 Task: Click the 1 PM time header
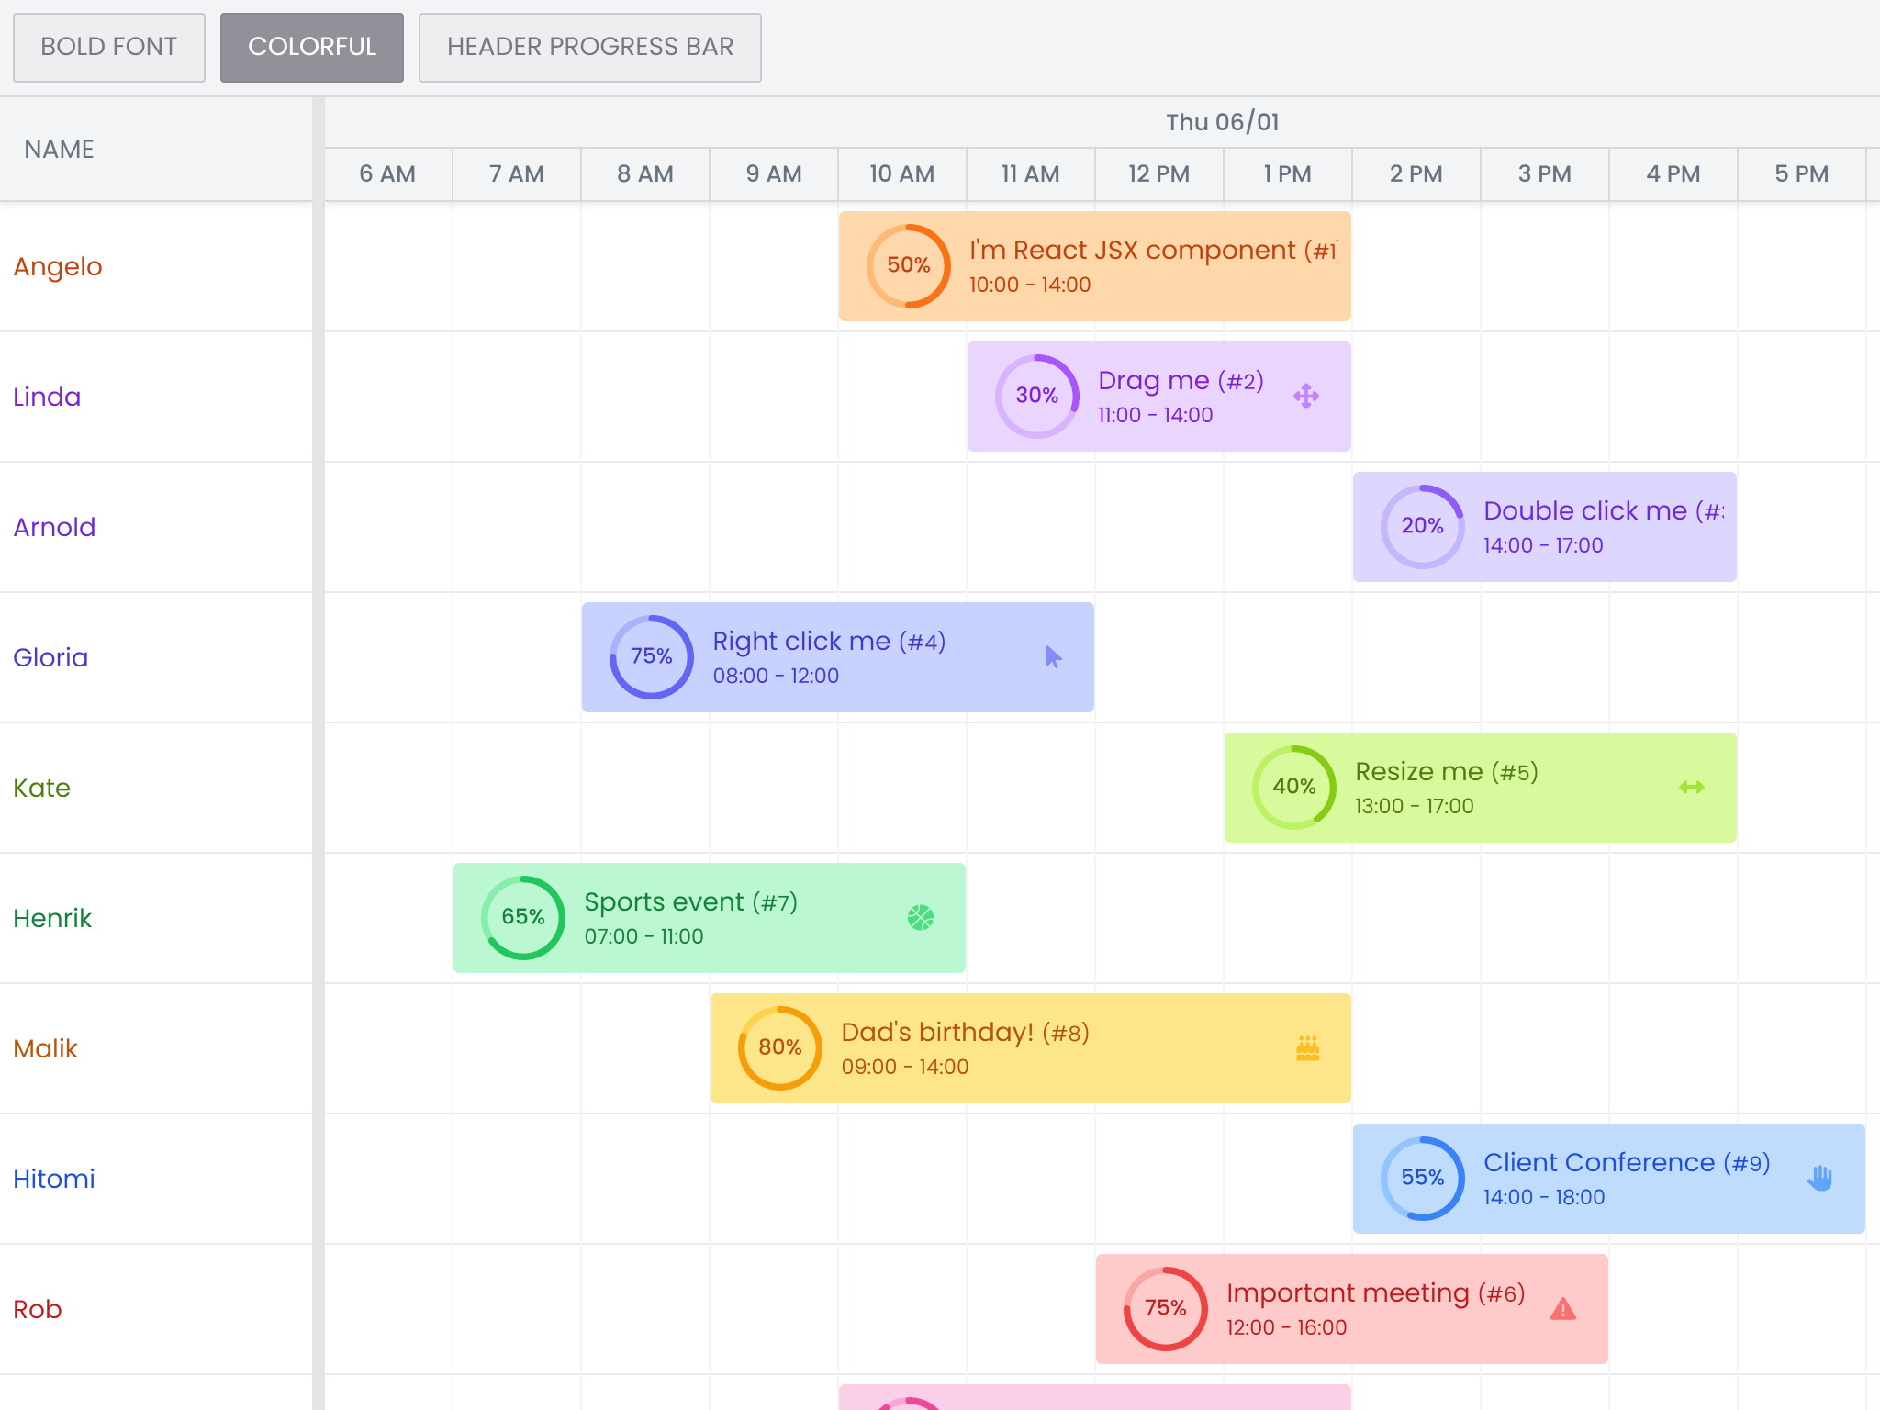pos(1288,174)
